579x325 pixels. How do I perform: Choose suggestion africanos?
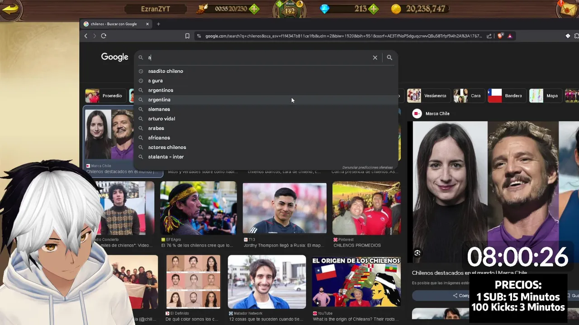point(266,138)
